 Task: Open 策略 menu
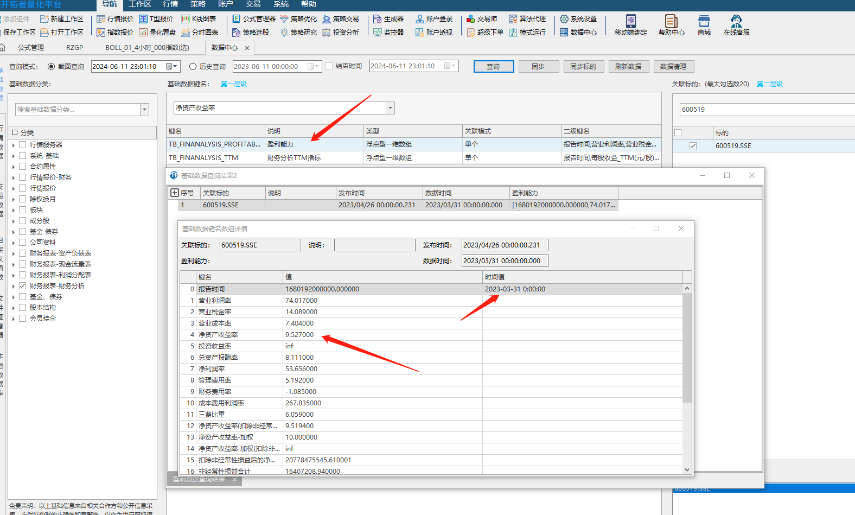tap(198, 4)
